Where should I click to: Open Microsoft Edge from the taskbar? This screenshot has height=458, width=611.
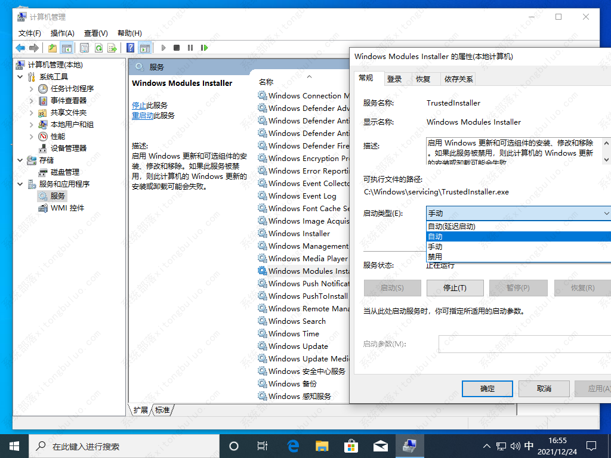pyautogui.click(x=292, y=445)
